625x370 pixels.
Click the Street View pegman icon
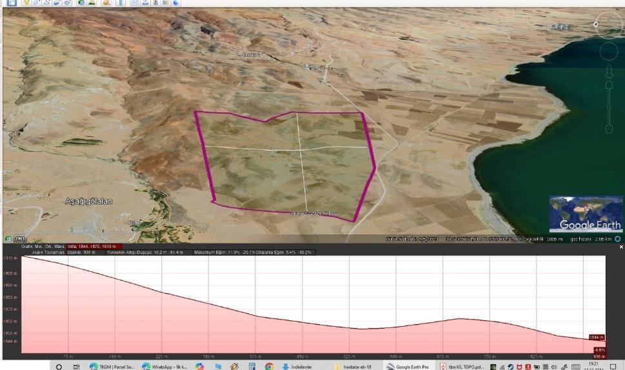click(608, 70)
